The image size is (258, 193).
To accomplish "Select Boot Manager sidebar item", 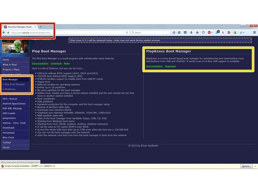I will [16, 80].
